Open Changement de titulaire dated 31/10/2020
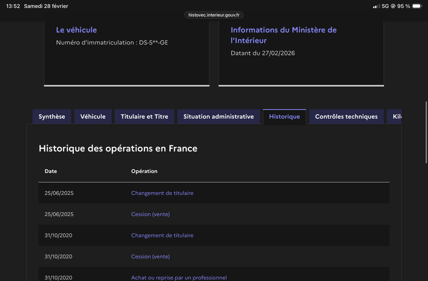The width and height of the screenshot is (428, 281). pos(162,236)
